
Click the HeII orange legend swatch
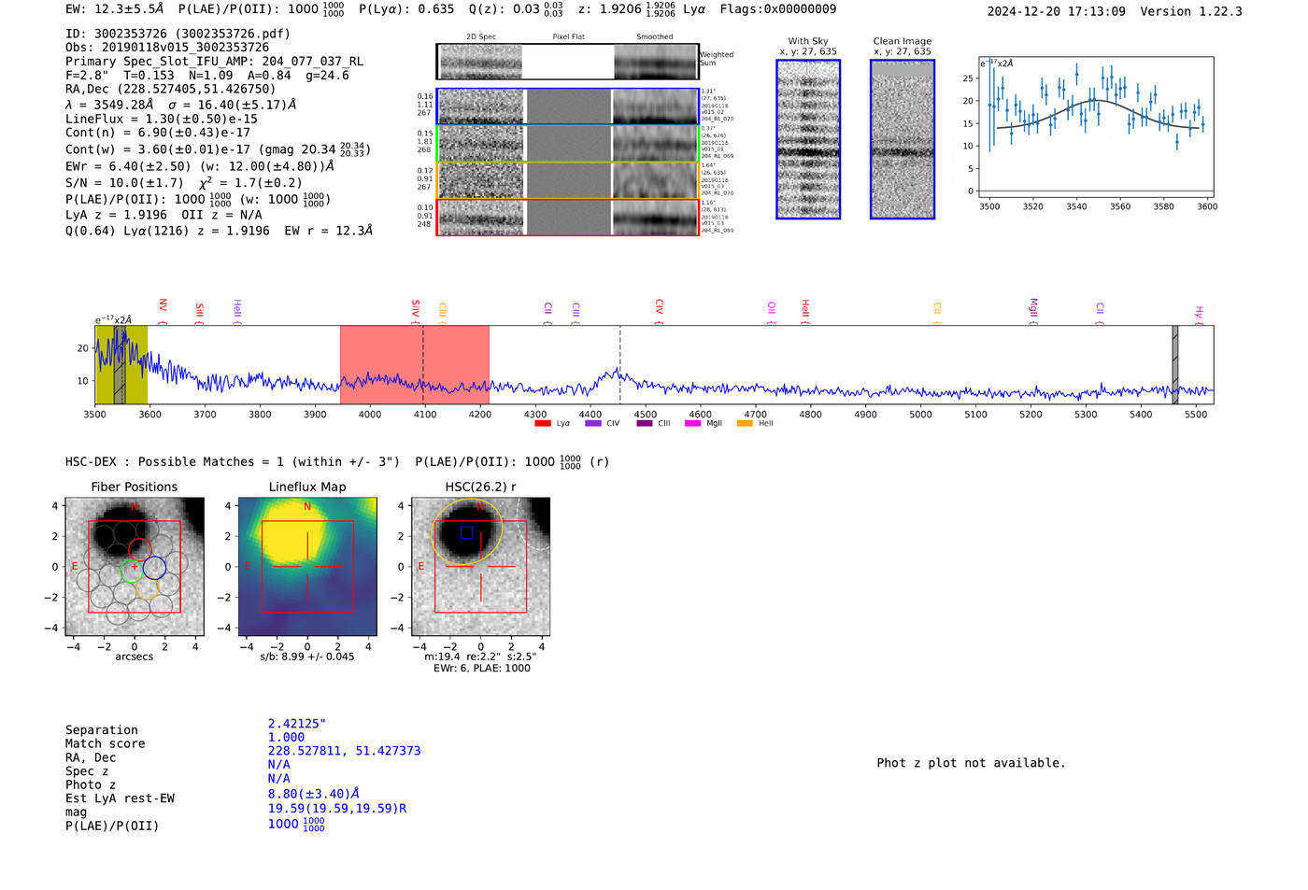[745, 424]
